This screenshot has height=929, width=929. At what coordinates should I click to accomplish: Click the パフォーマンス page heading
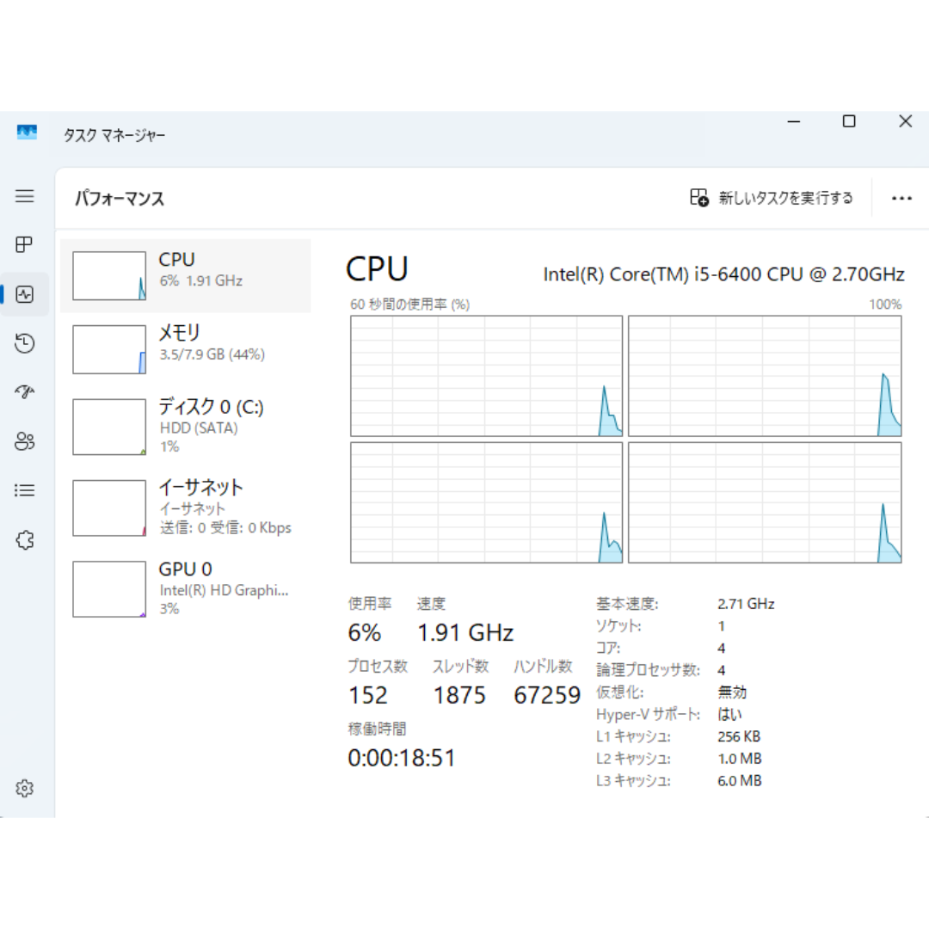120,198
